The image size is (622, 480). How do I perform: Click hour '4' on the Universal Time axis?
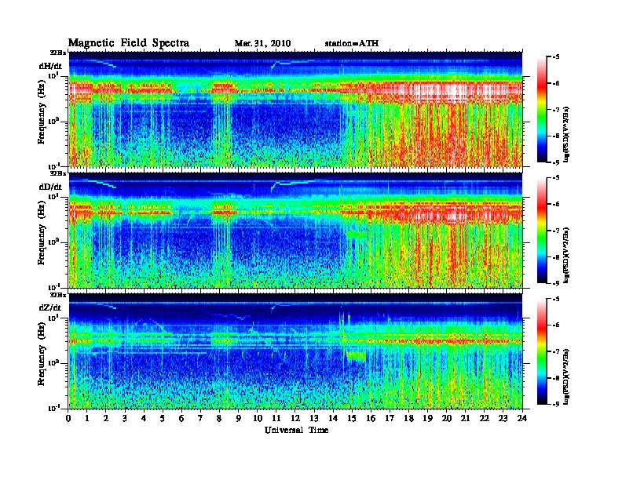(144, 419)
